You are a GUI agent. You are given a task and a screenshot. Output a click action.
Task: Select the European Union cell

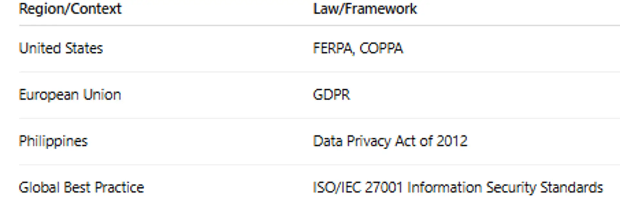coord(70,95)
